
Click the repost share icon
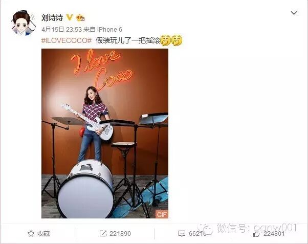tap(103, 234)
